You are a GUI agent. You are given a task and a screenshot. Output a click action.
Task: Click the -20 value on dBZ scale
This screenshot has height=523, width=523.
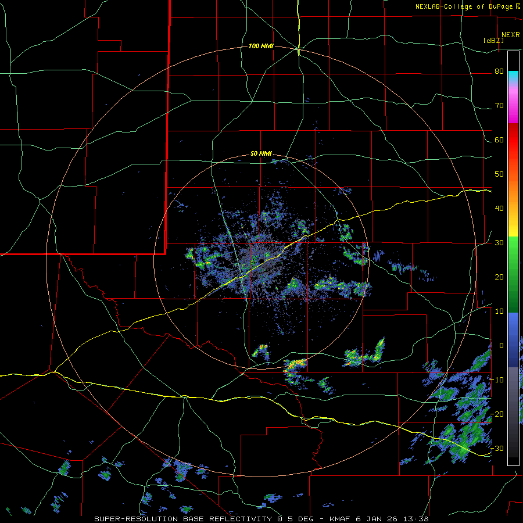(497, 414)
